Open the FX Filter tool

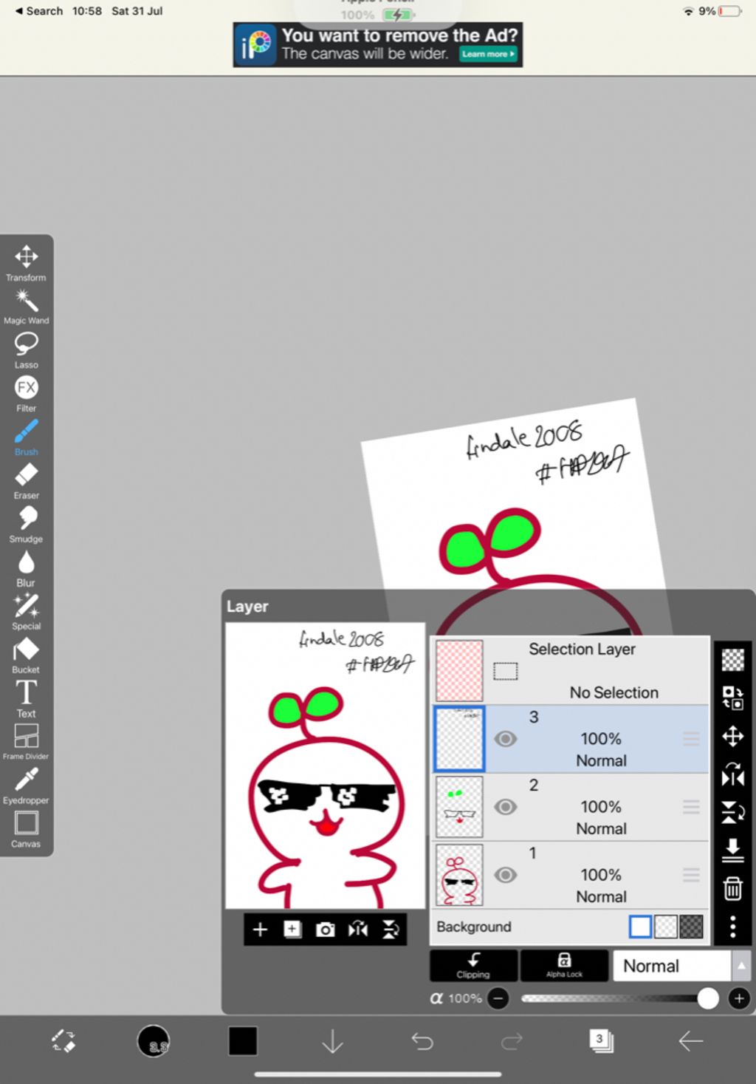point(26,392)
